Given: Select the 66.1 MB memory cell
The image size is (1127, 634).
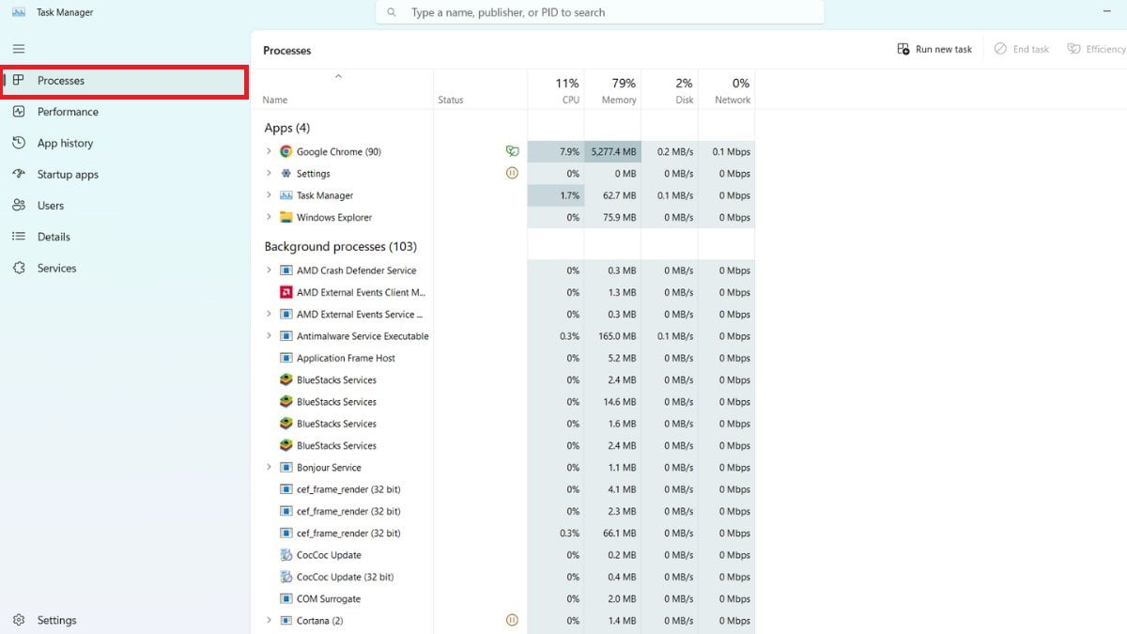Looking at the screenshot, I should 613,533.
